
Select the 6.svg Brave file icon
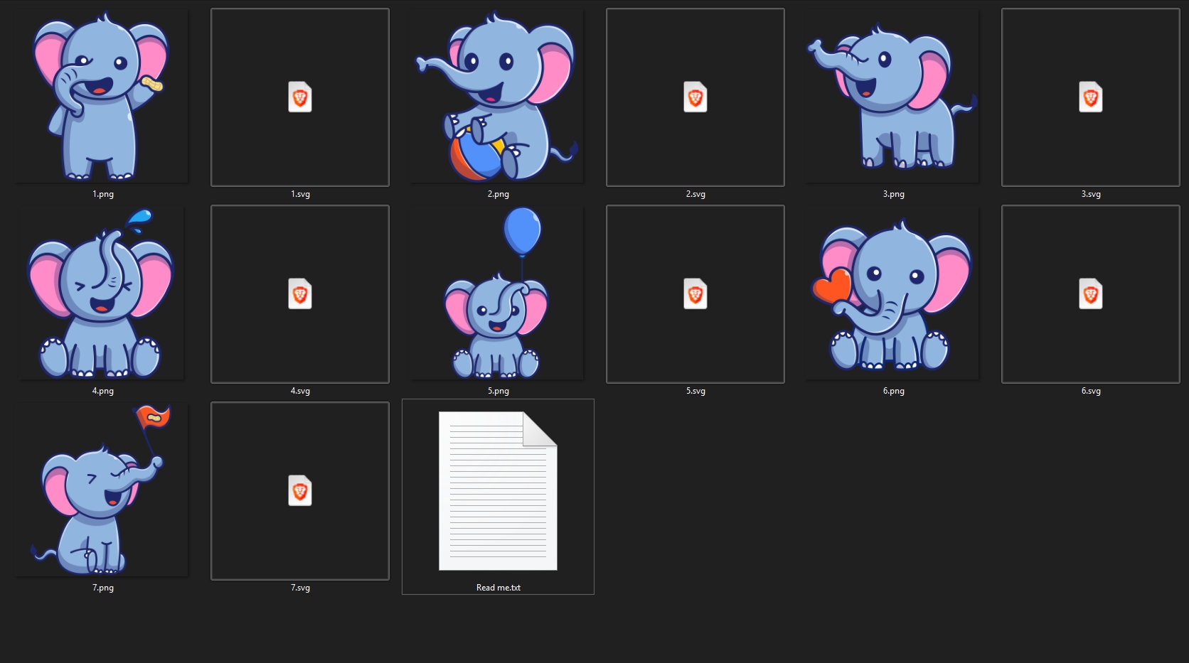[1090, 294]
